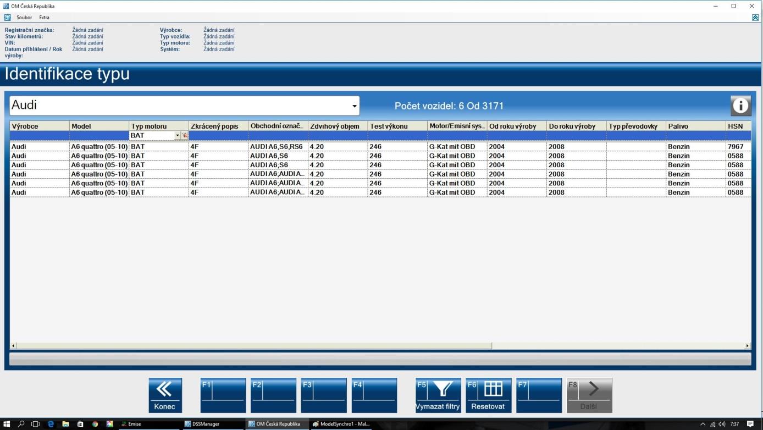The height and width of the screenshot is (430, 763).
Task: Open the Extra menu
Action: [44, 18]
